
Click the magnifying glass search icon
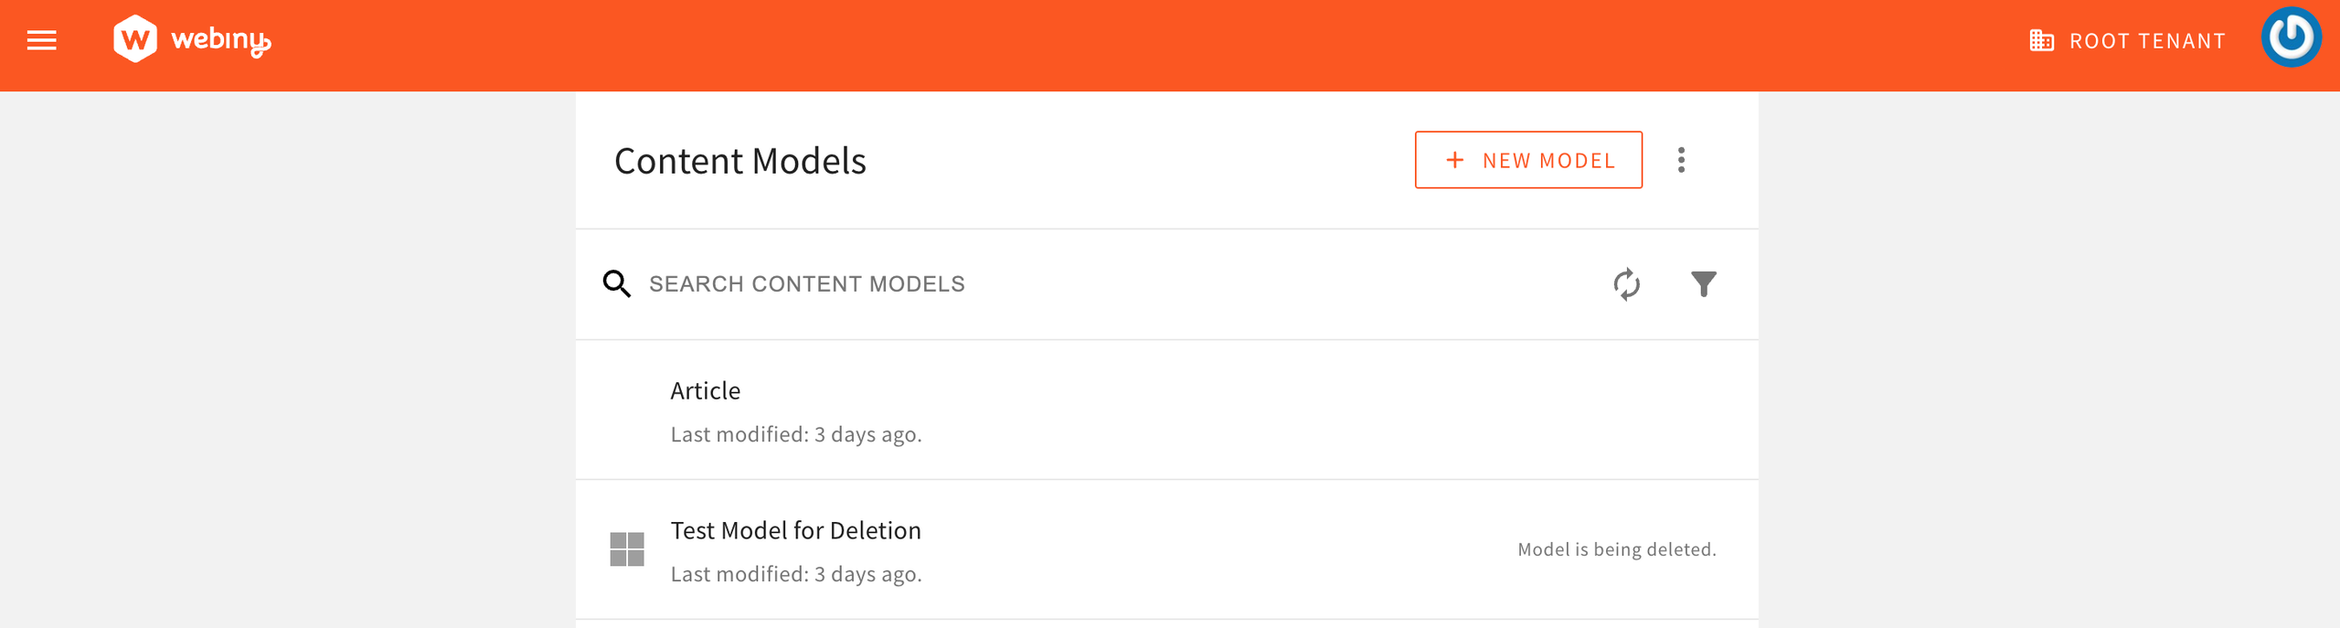[617, 284]
